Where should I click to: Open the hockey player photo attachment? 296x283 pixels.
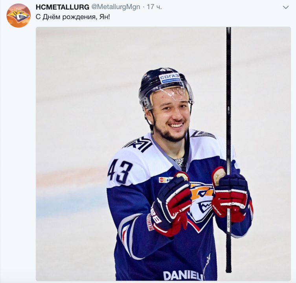click(163, 154)
